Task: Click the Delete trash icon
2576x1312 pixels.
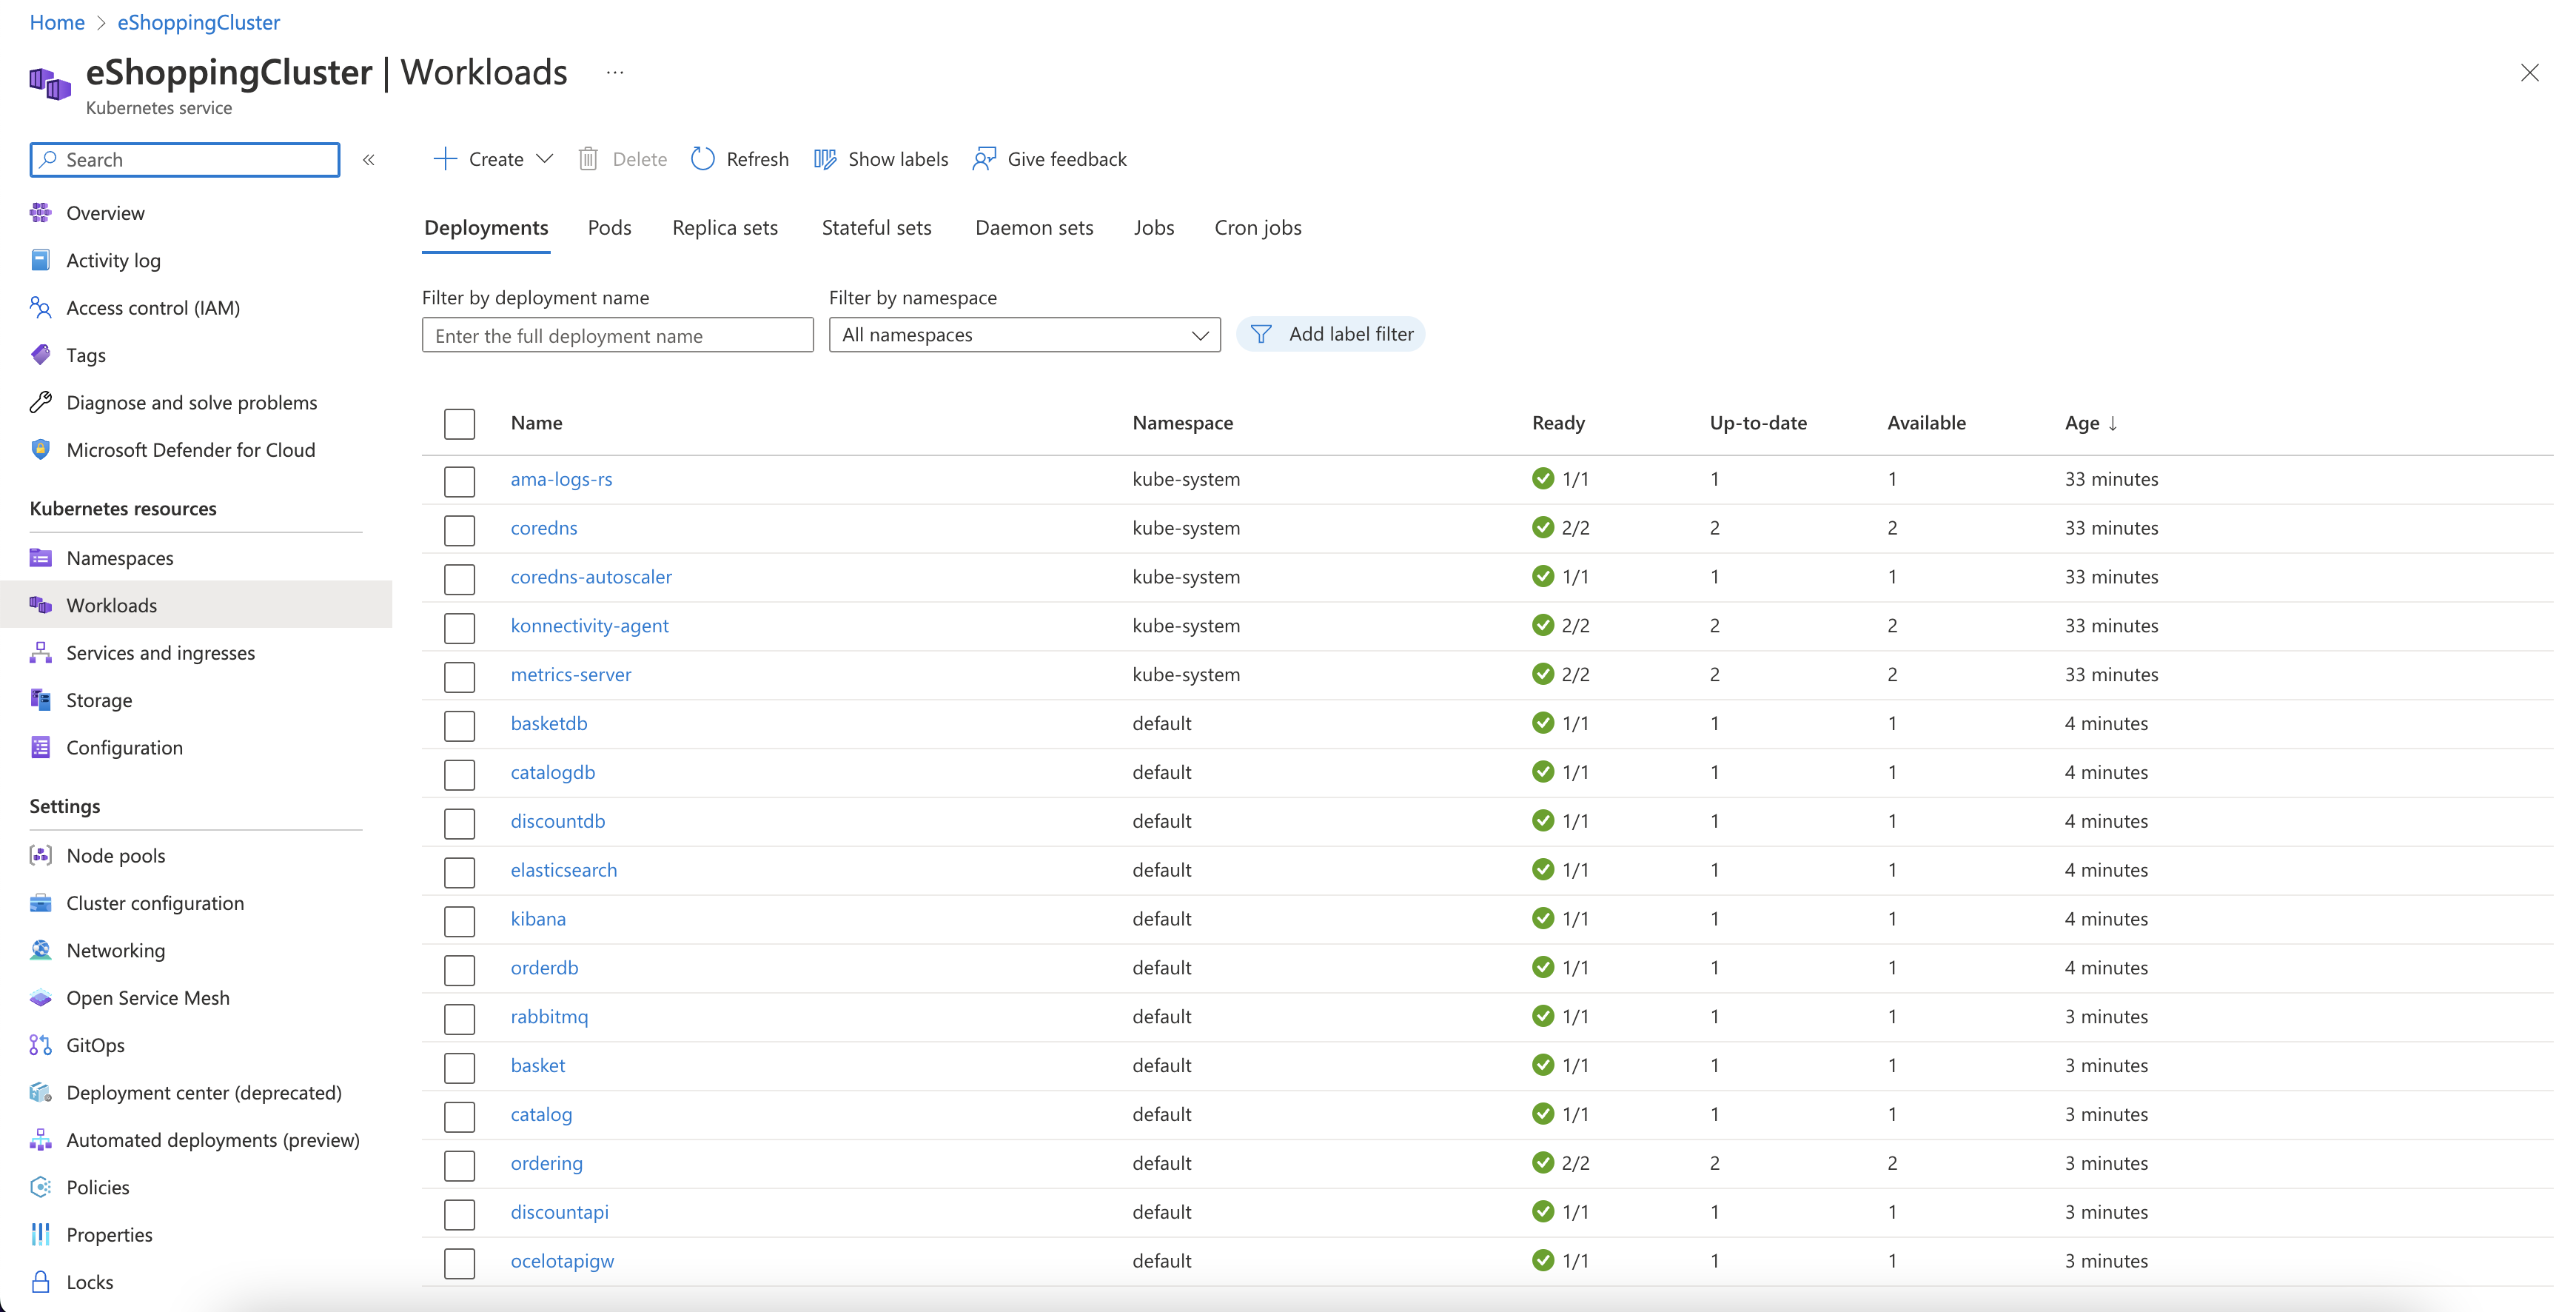Action: 588,159
